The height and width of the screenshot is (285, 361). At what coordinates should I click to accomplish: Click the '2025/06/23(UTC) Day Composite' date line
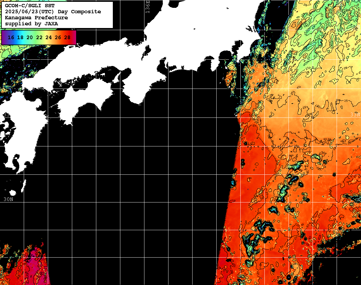pyautogui.click(x=53, y=12)
